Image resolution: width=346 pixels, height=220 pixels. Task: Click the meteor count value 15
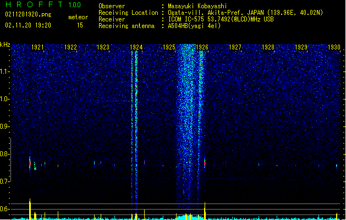tap(80, 25)
